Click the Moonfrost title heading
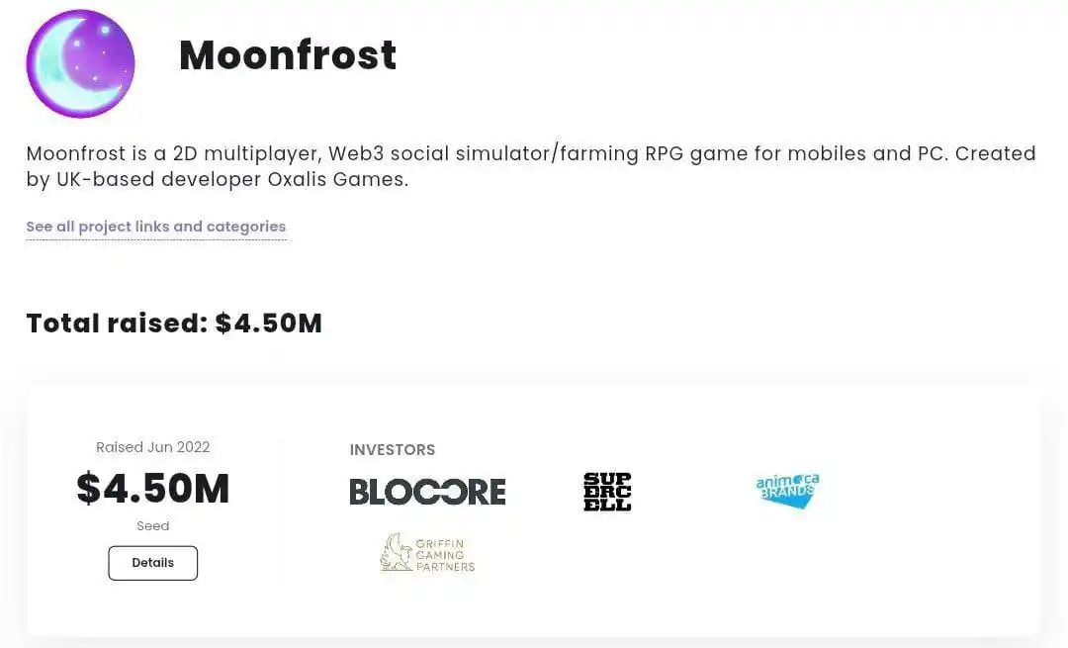 click(x=288, y=54)
